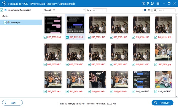
Task: Uncheck IMG_0600.HEIC checkbox
Action: [45, 65]
